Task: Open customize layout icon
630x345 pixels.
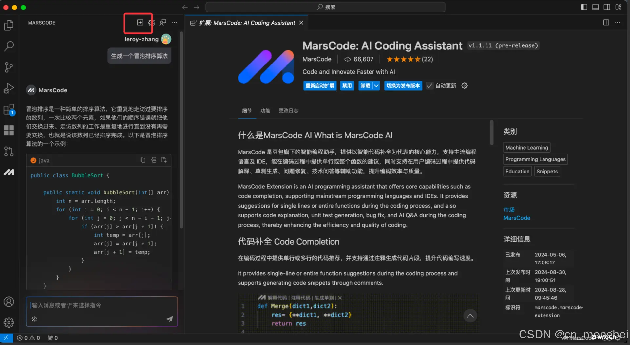Action: (618, 7)
